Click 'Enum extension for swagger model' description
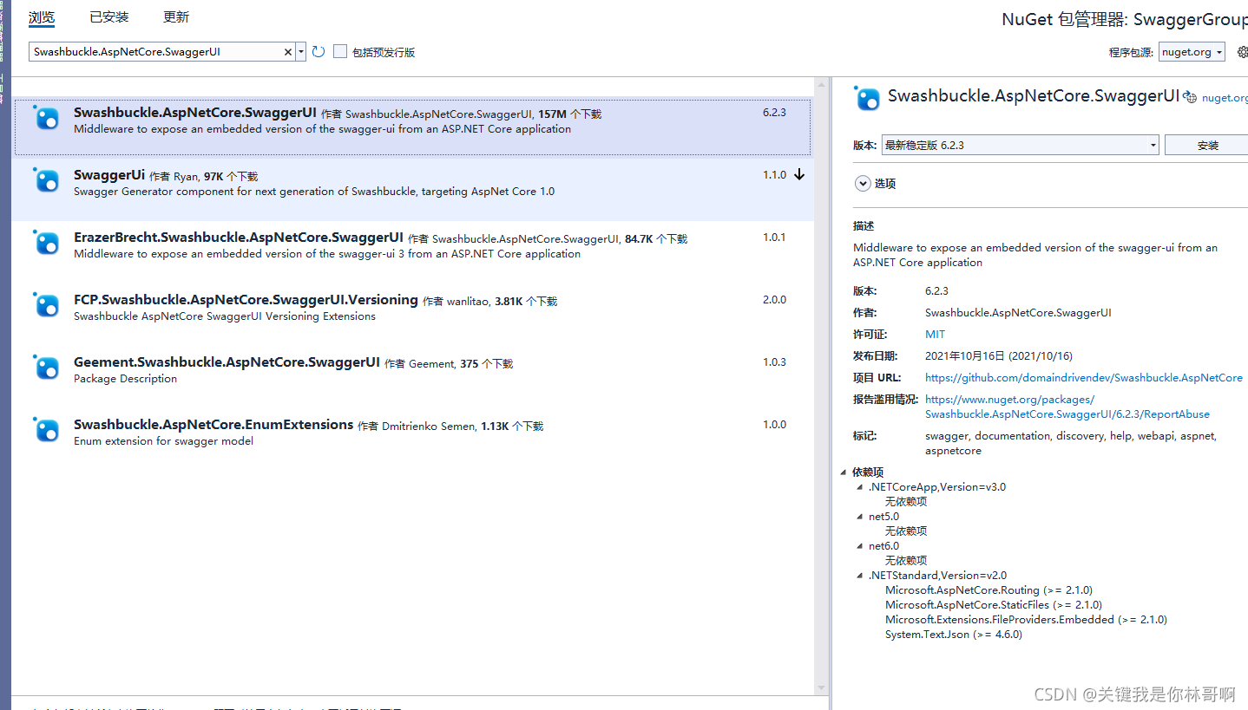1248x710 pixels. point(163,441)
